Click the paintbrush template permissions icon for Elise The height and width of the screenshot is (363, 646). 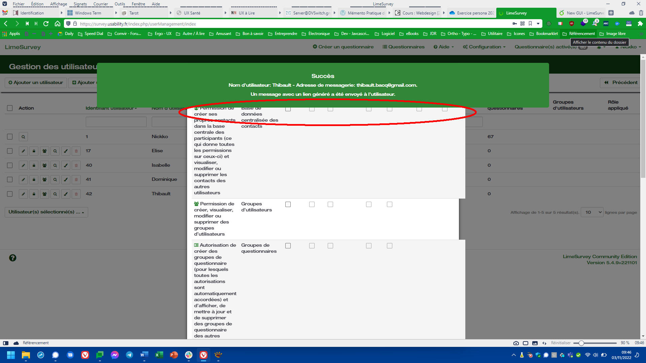coord(66,151)
